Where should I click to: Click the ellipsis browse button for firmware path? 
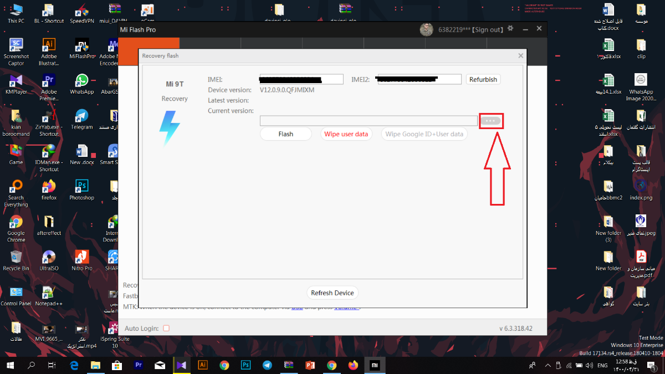coord(491,121)
